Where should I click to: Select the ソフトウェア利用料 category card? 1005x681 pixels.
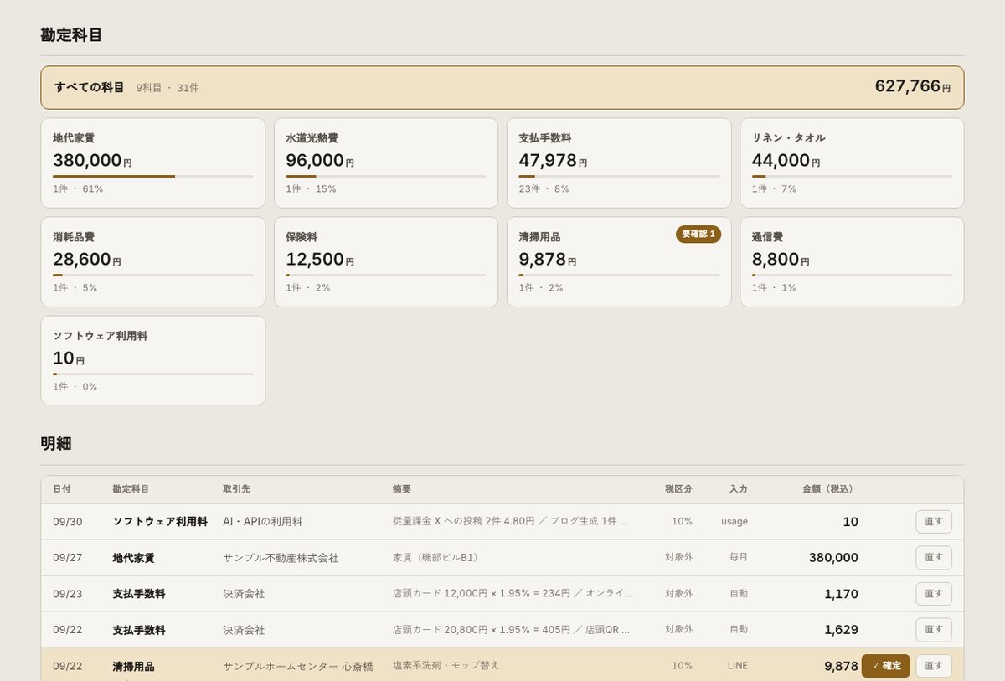pos(153,360)
